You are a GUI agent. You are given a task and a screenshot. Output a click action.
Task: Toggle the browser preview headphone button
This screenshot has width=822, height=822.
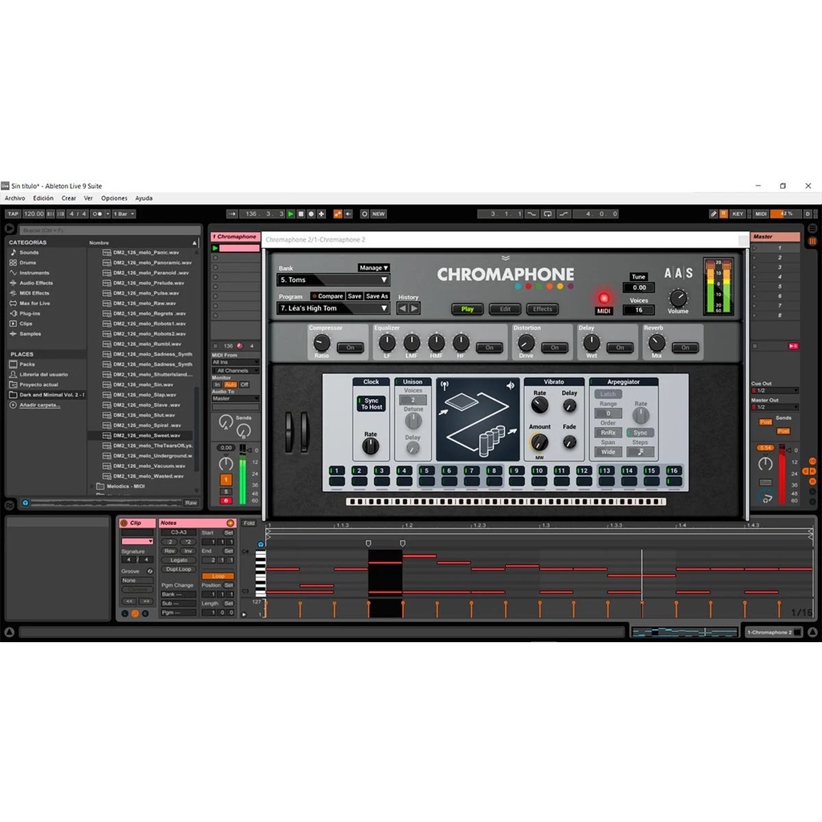25,503
